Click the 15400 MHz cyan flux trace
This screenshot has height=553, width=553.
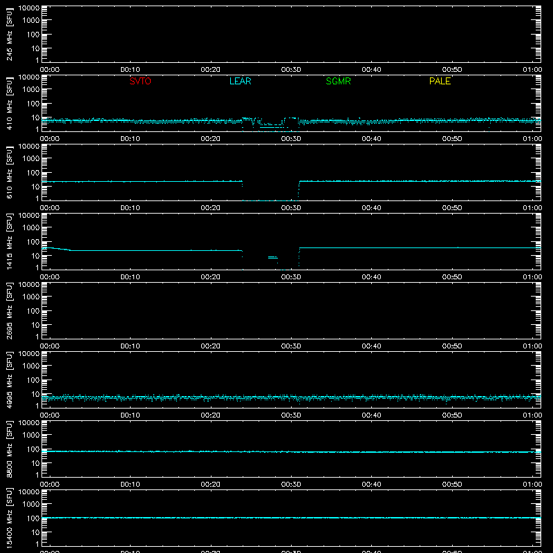tap(291, 518)
